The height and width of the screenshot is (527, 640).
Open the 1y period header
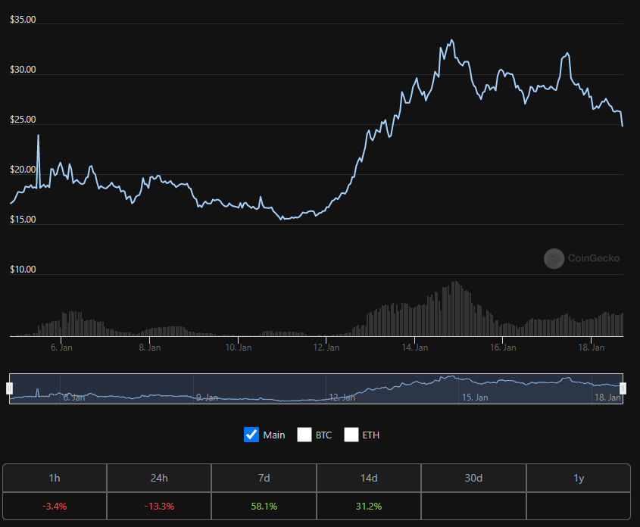(x=579, y=478)
